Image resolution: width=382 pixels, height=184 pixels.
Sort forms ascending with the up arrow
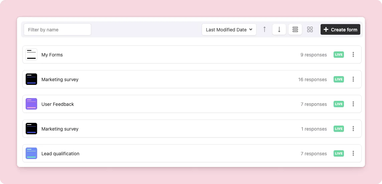click(264, 29)
